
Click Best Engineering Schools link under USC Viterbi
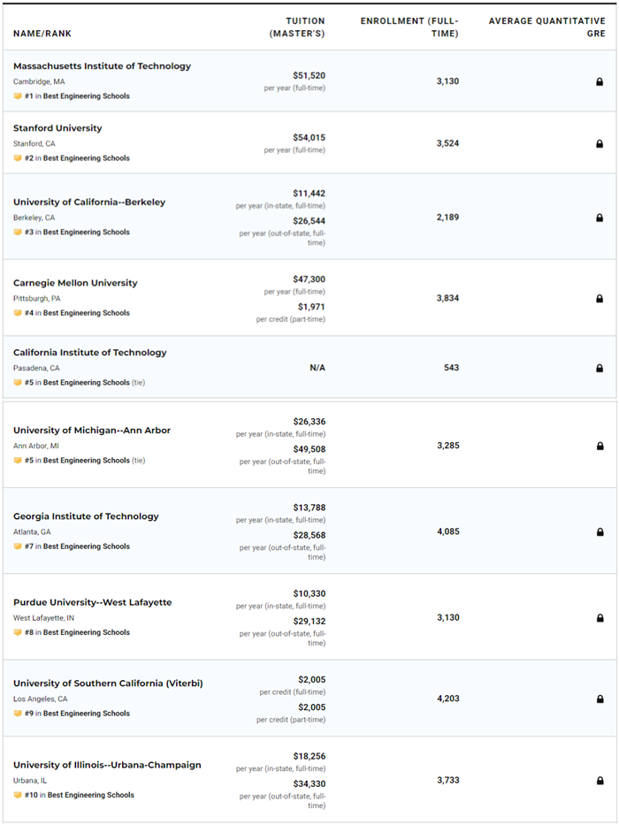[86, 714]
